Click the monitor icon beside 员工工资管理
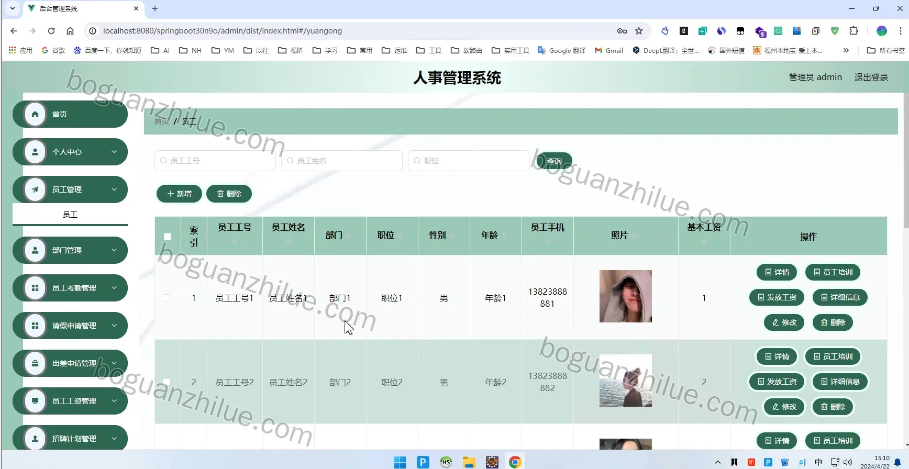Viewport: 909px width, 469px height. coord(35,401)
